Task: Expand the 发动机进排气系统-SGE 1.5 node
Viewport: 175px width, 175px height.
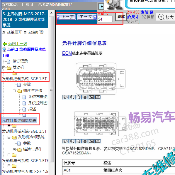Action: [9, 166]
